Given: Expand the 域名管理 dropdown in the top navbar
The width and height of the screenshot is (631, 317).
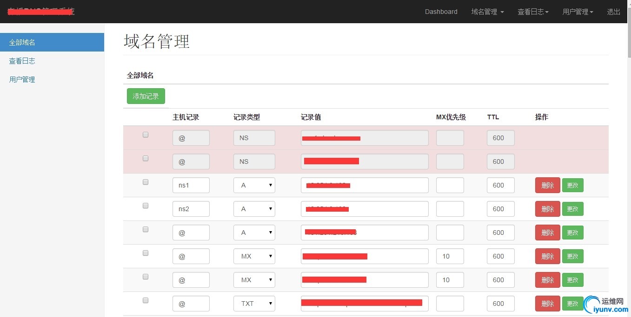Looking at the screenshot, I should coord(487,12).
